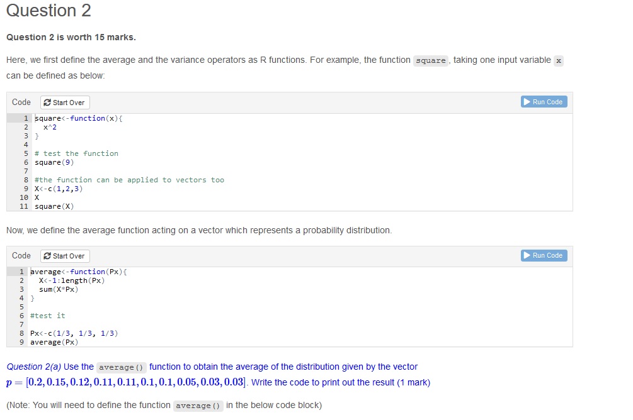This screenshot has height=420, width=633.
Task: Click the play icon on the average block's Run Code
Action: click(527, 255)
